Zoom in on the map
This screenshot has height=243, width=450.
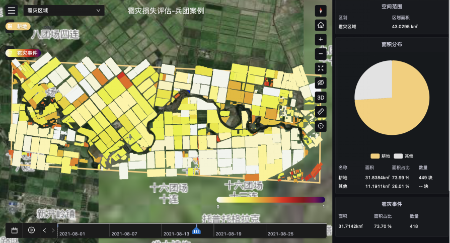pyautogui.click(x=321, y=39)
